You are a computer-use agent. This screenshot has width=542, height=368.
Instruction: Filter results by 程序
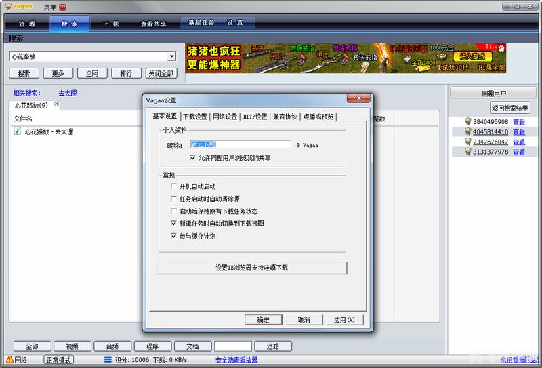click(152, 346)
